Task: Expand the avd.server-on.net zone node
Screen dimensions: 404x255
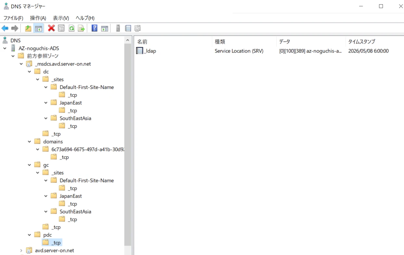Action: pyautogui.click(x=21, y=250)
